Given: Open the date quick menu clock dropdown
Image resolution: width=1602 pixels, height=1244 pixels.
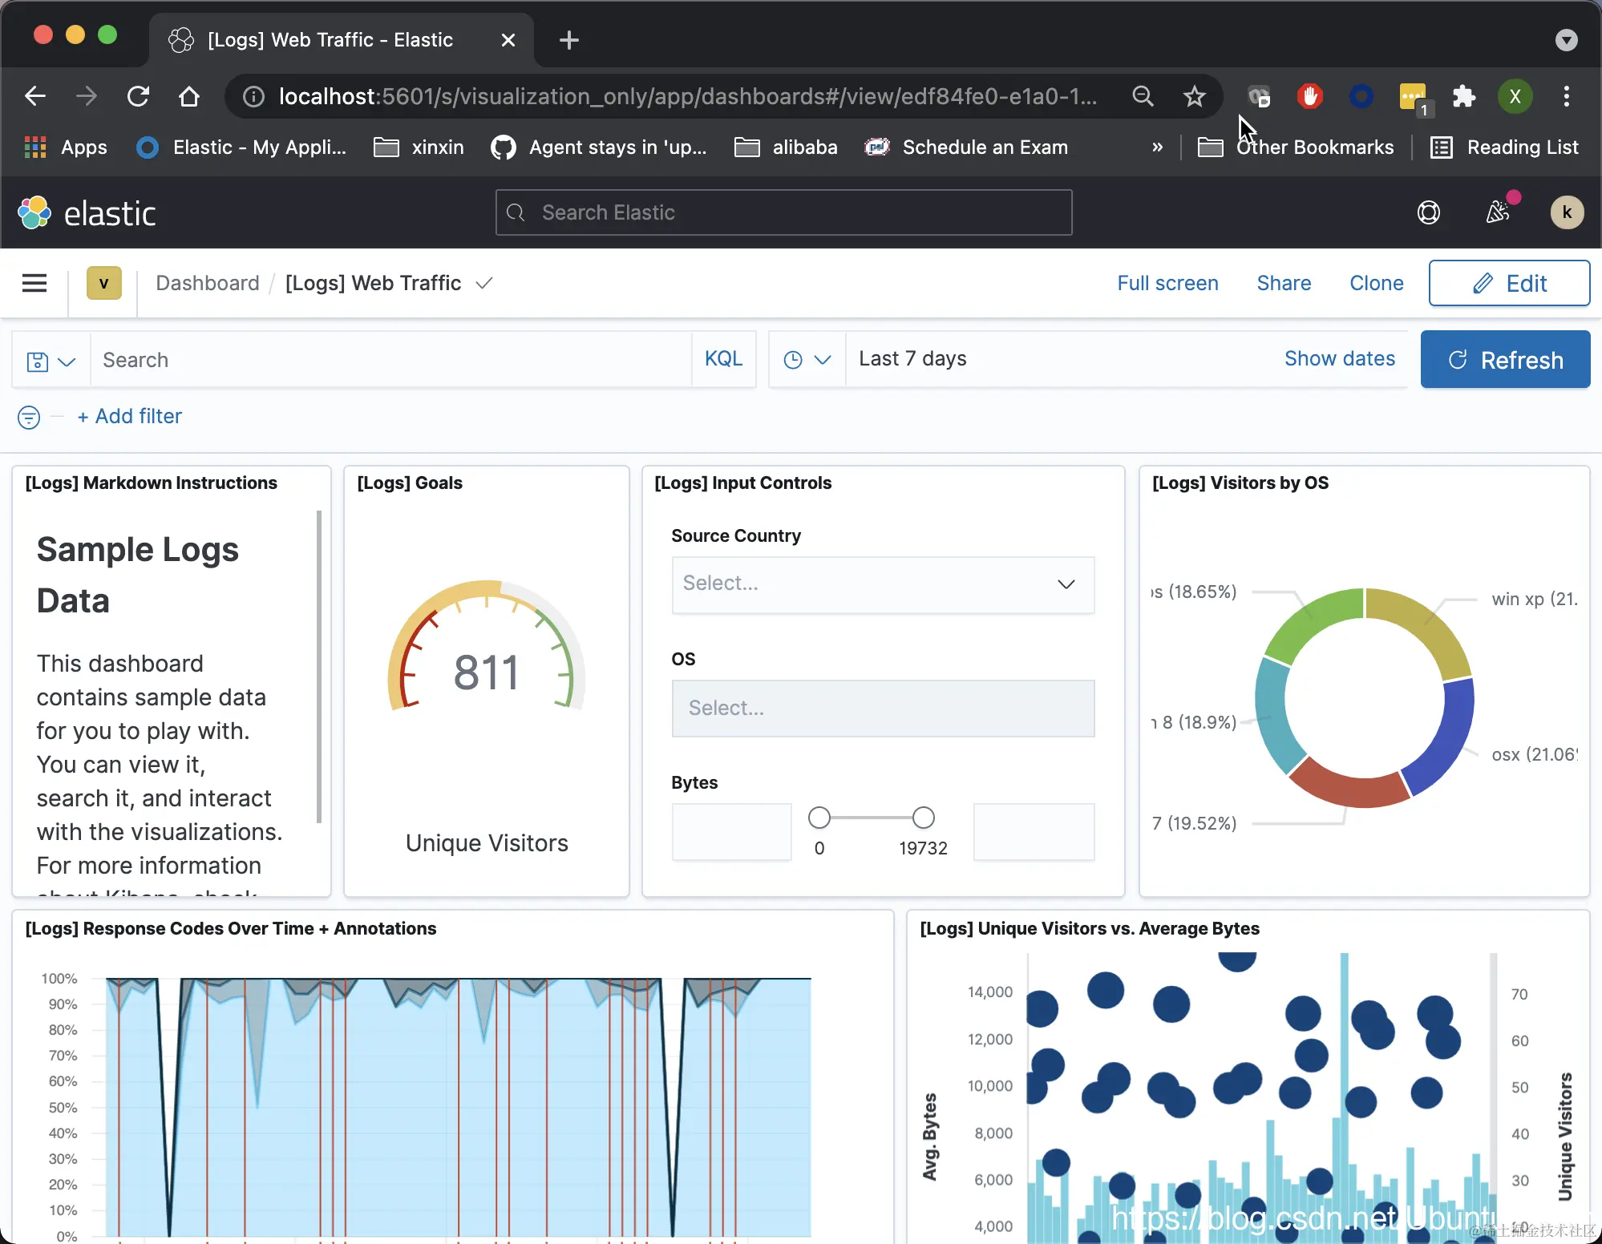Looking at the screenshot, I should click(x=806, y=360).
